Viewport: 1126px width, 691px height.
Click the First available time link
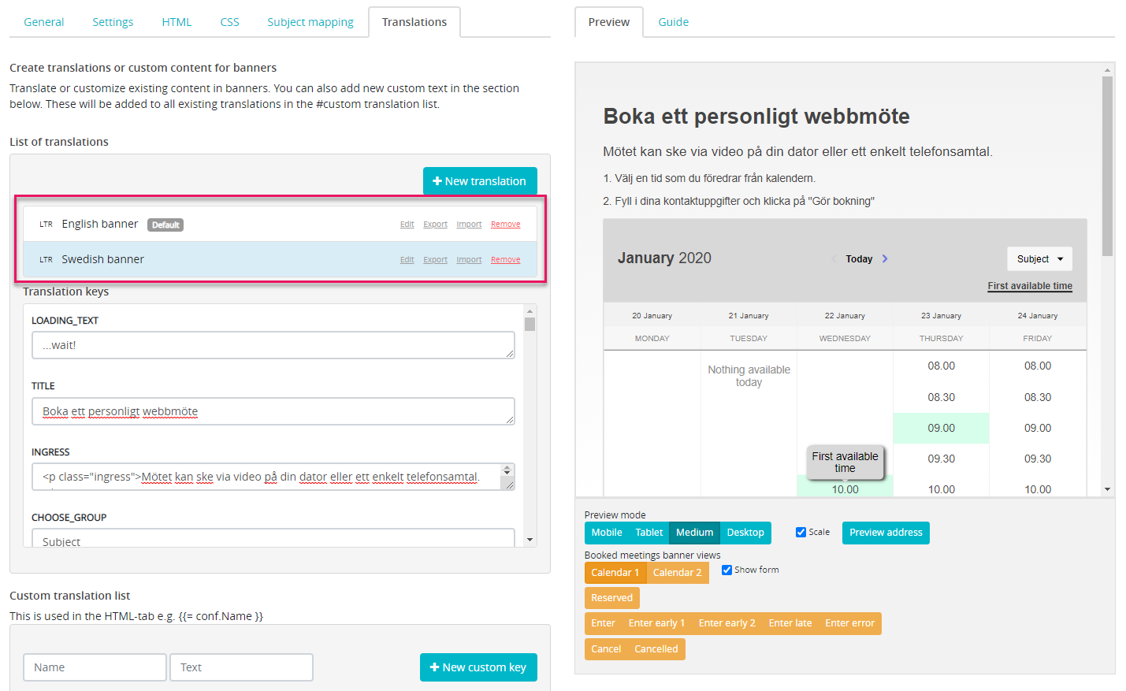1029,286
